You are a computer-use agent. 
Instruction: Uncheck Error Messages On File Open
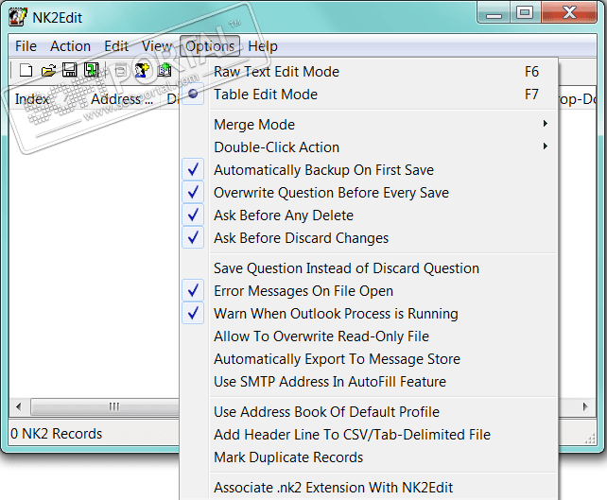point(370,291)
